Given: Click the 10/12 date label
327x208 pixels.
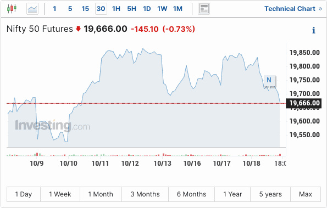Looking at the screenshot, I should coord(130,163).
